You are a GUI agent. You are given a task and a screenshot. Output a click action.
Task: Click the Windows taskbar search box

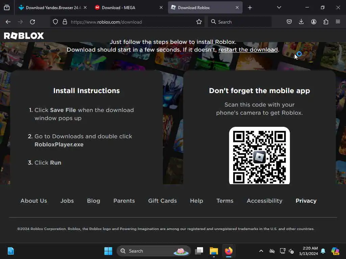pos(154,251)
